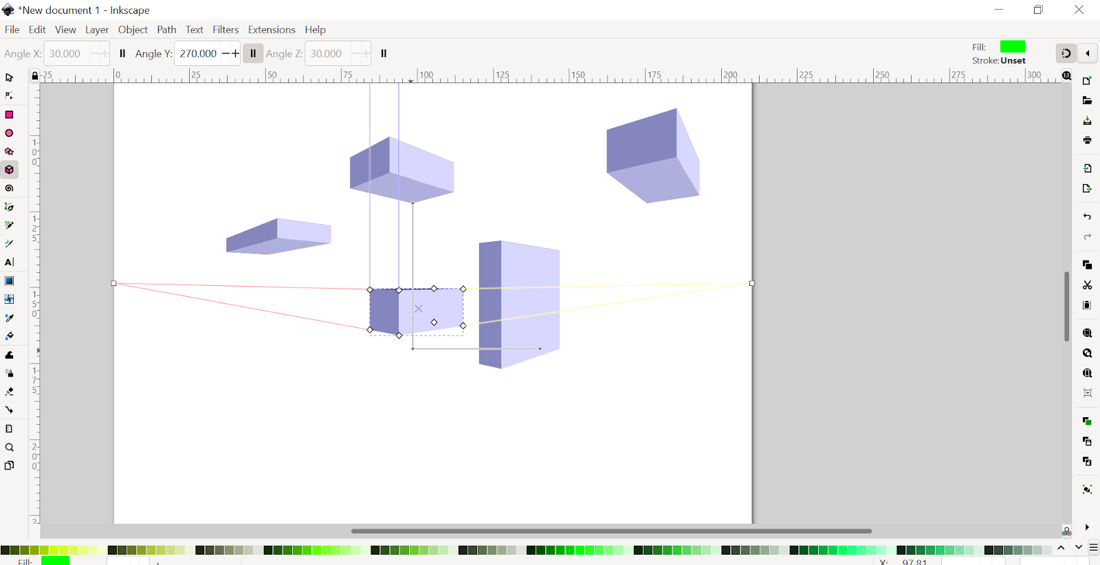
Task: Paste from clipboard icon
Action: point(1087,305)
